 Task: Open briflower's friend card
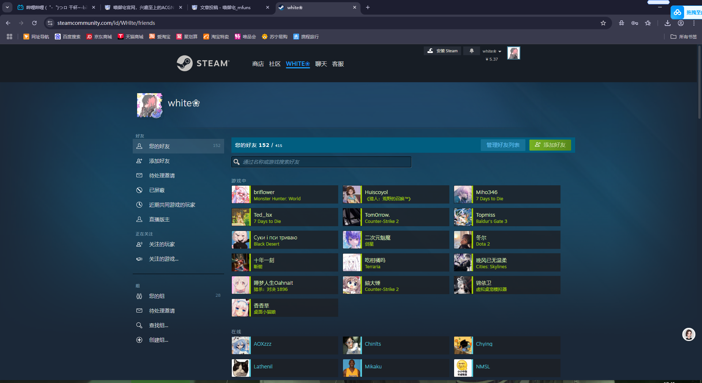[x=285, y=194]
